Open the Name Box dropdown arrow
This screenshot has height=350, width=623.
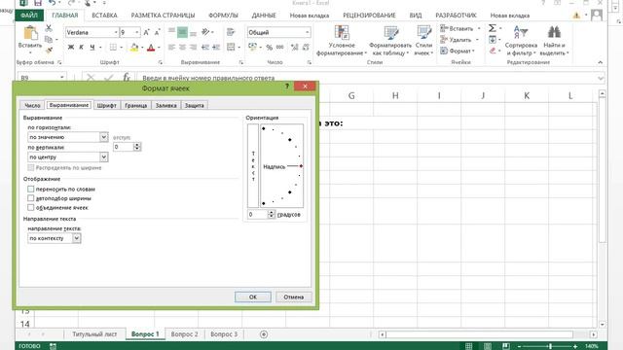[62, 78]
